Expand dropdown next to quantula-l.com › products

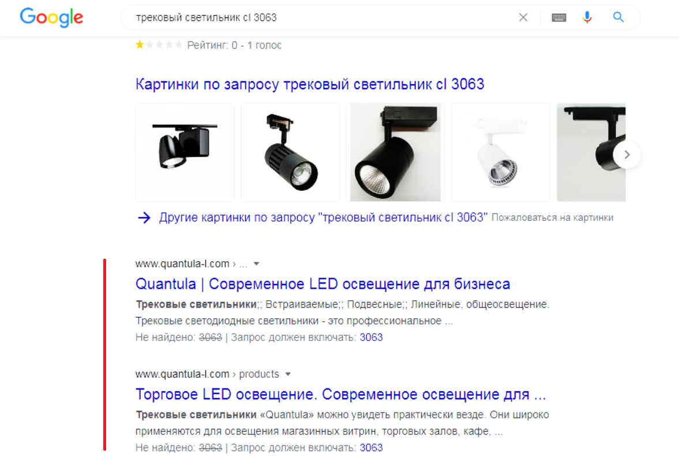(x=288, y=374)
